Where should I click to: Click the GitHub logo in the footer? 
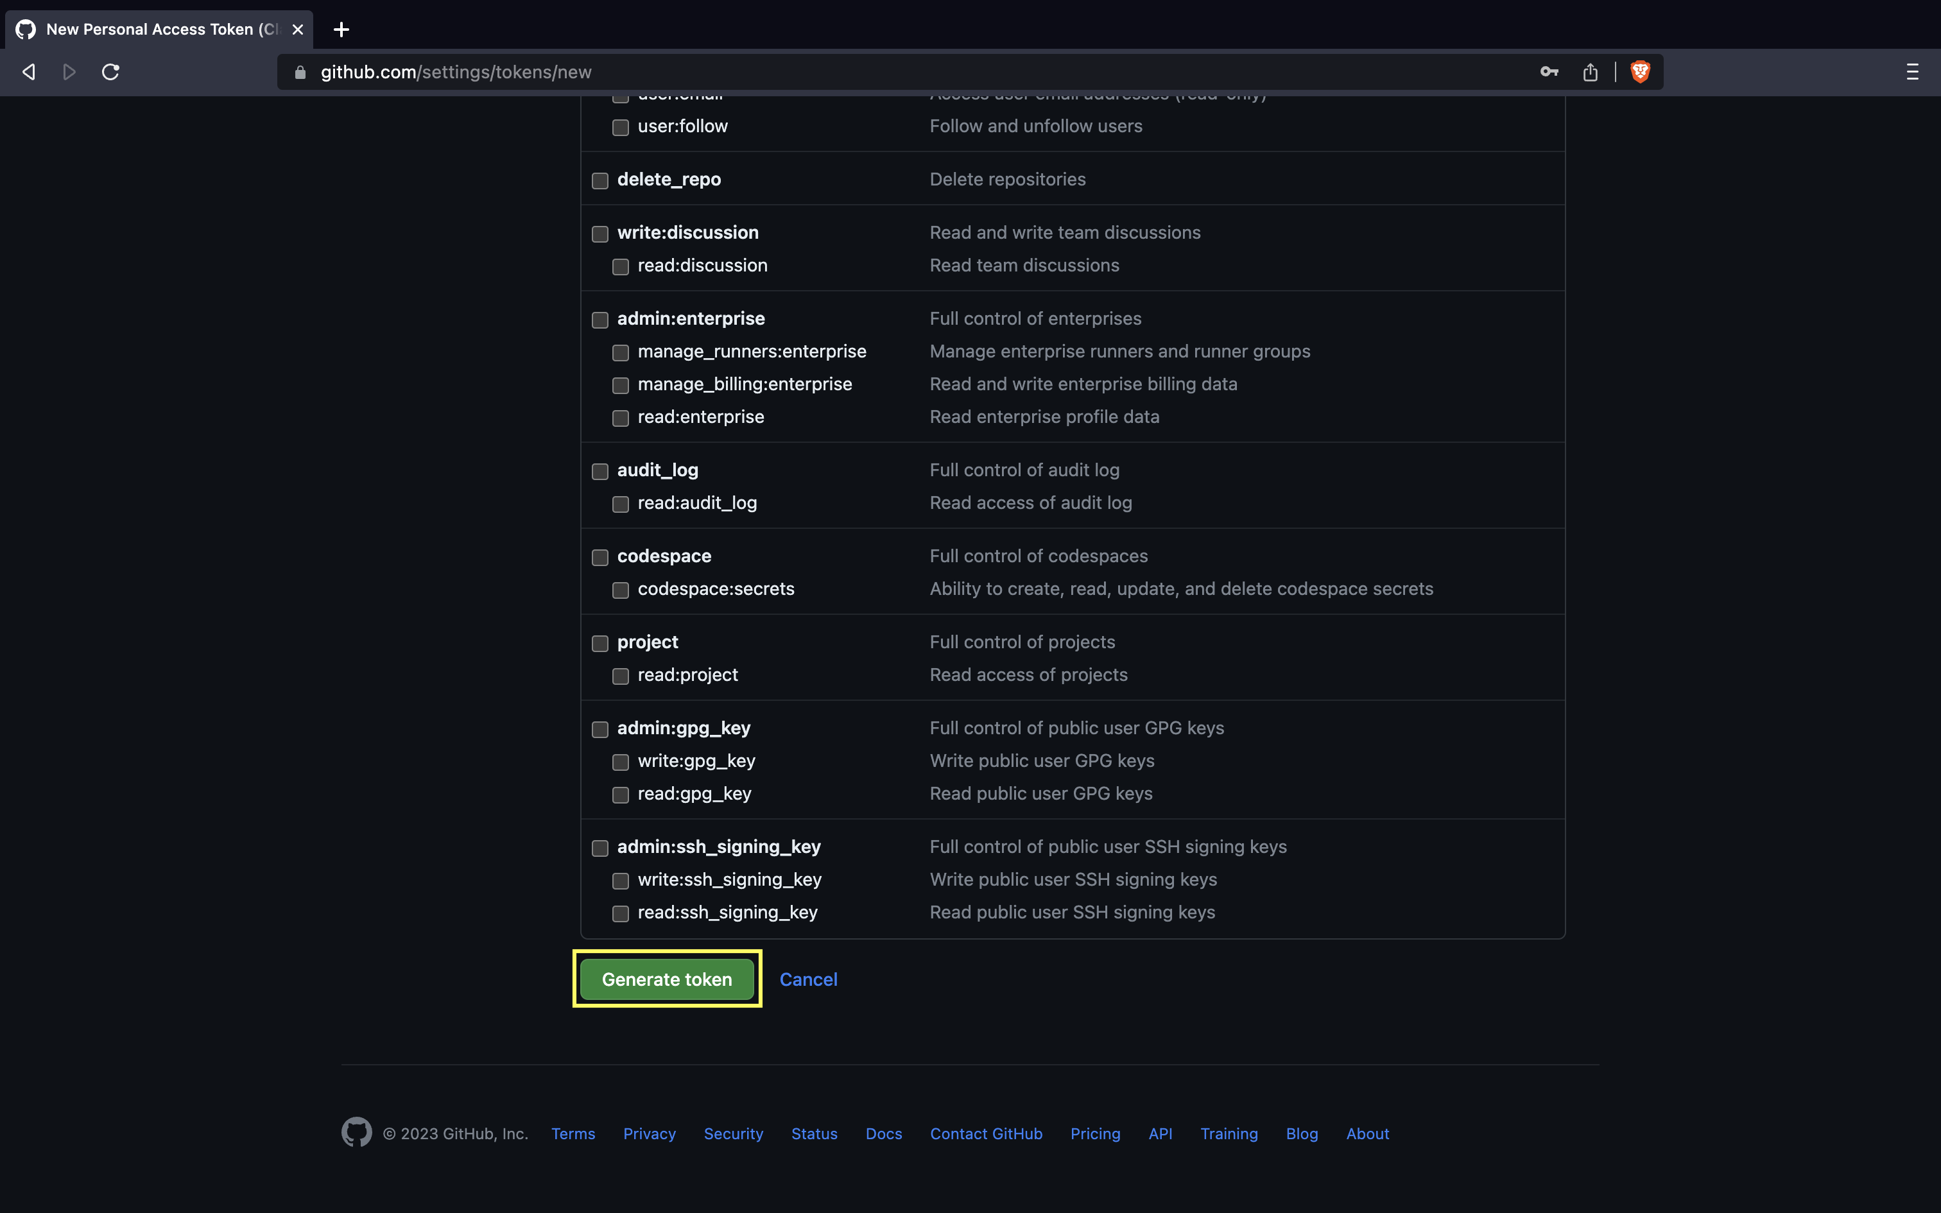pos(357,1132)
